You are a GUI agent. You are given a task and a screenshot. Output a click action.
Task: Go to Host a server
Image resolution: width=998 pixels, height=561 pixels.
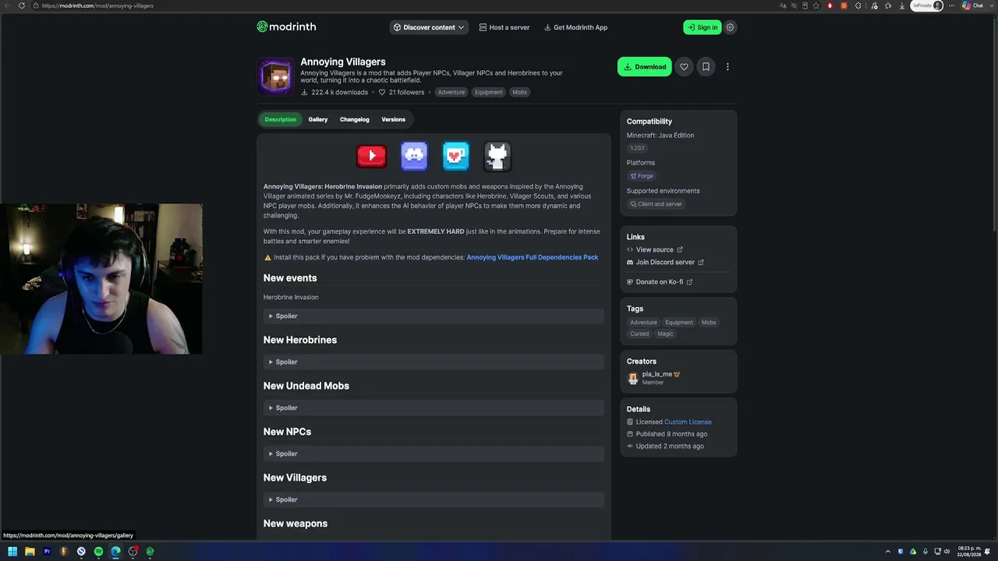504,27
